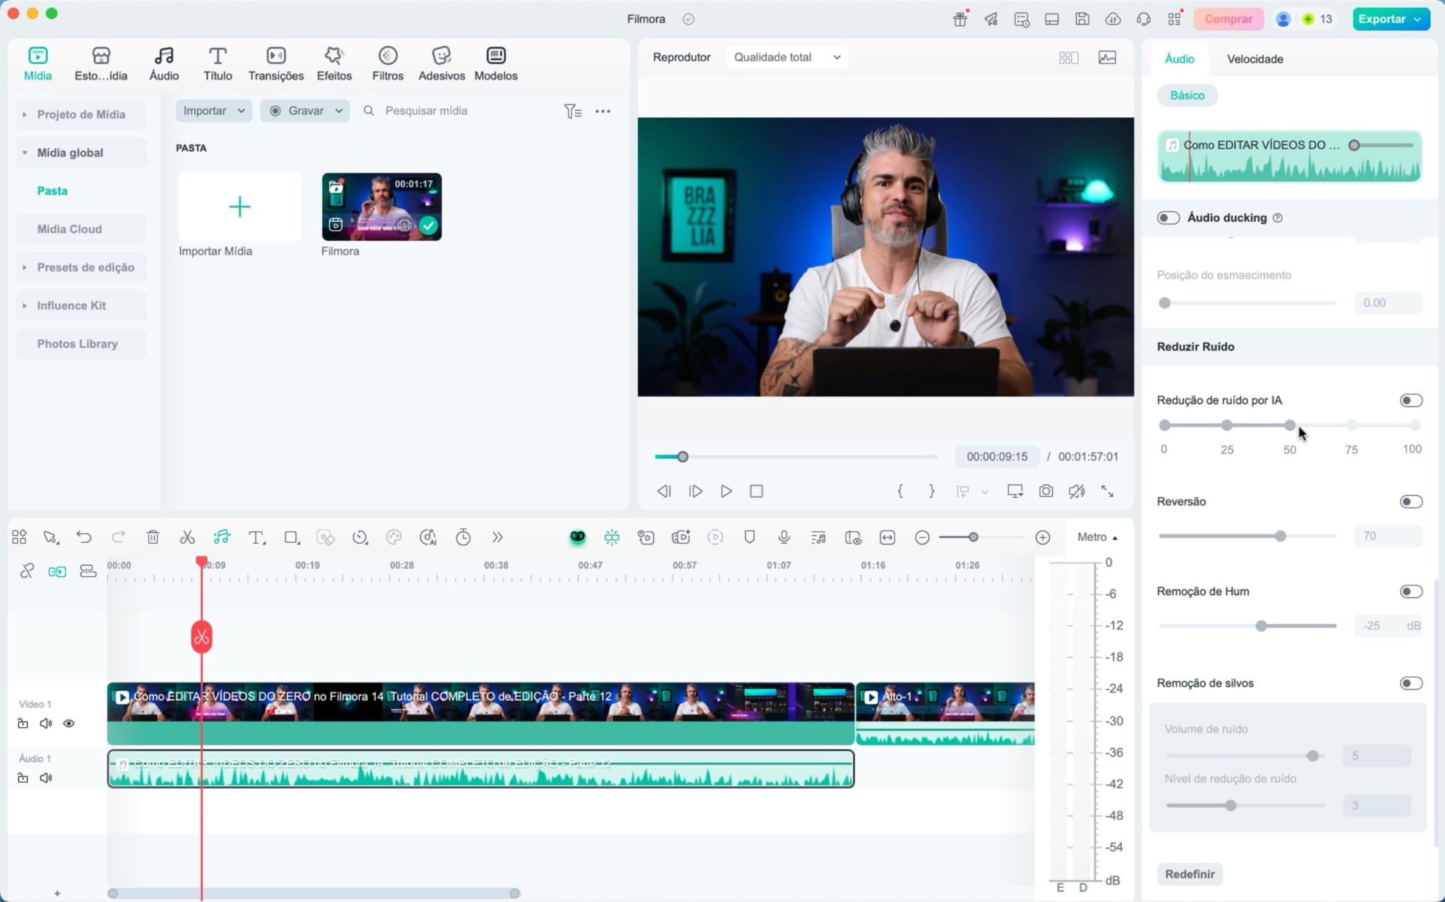This screenshot has height=902, width=1445.
Task: Zoom out timeline with minus icon
Action: click(921, 537)
